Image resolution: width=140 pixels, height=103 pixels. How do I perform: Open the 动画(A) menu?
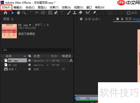point(66,8)
